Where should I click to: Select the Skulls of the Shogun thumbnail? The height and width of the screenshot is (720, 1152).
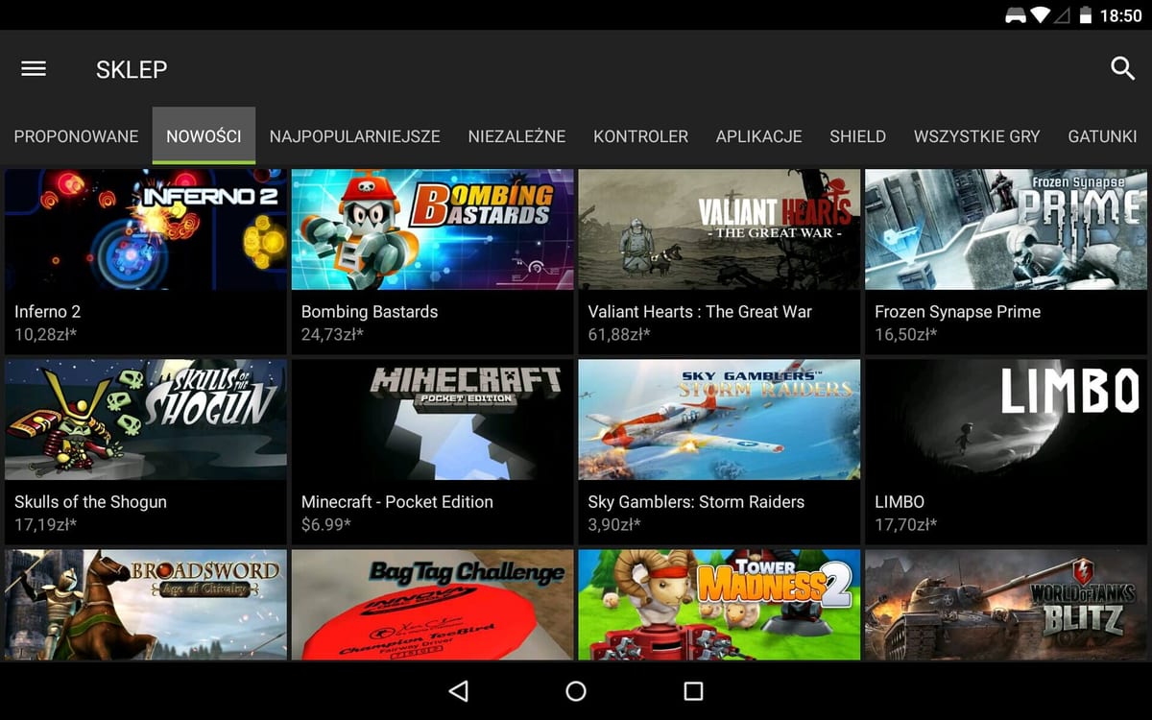point(146,420)
